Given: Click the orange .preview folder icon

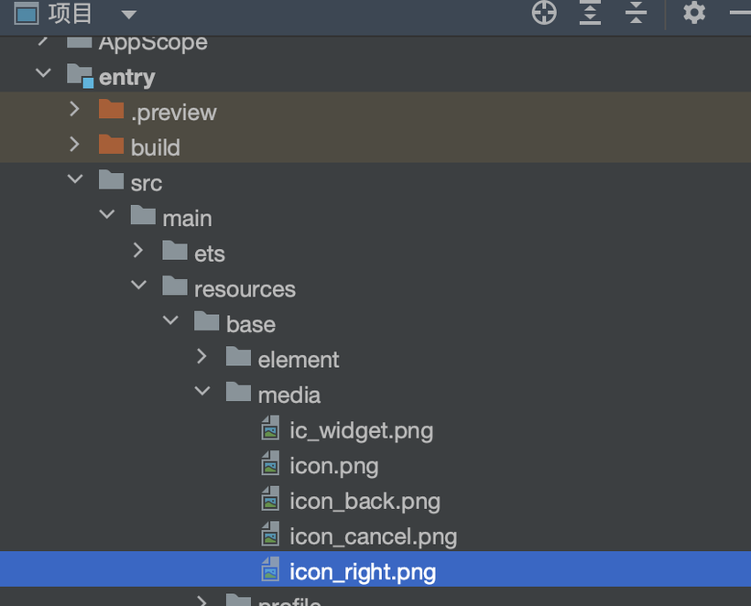Looking at the screenshot, I should click(x=111, y=112).
